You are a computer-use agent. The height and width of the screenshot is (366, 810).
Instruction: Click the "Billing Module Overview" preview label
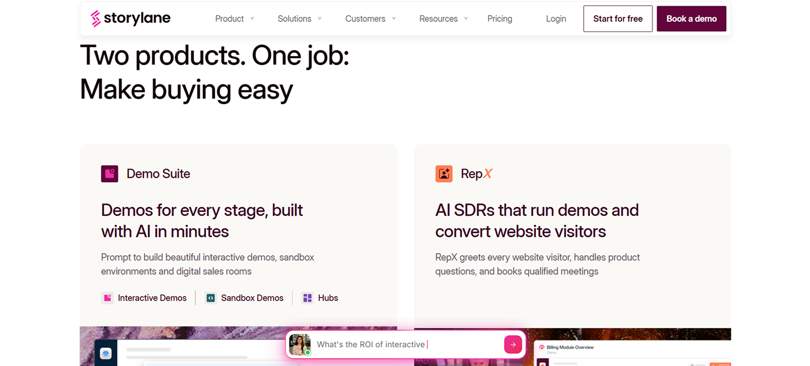(570, 347)
